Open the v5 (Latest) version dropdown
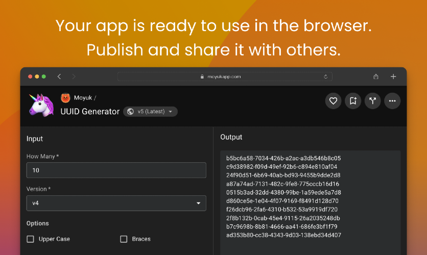This screenshot has width=427, height=255. pyautogui.click(x=150, y=112)
